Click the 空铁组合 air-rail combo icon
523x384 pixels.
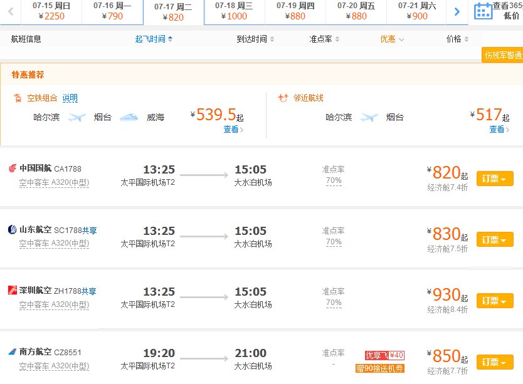click(18, 98)
